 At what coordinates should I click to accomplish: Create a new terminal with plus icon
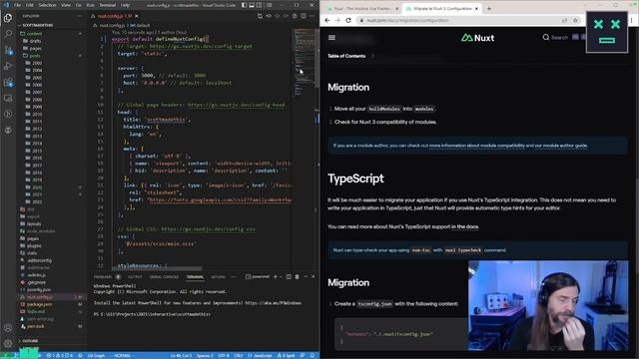(x=276, y=277)
